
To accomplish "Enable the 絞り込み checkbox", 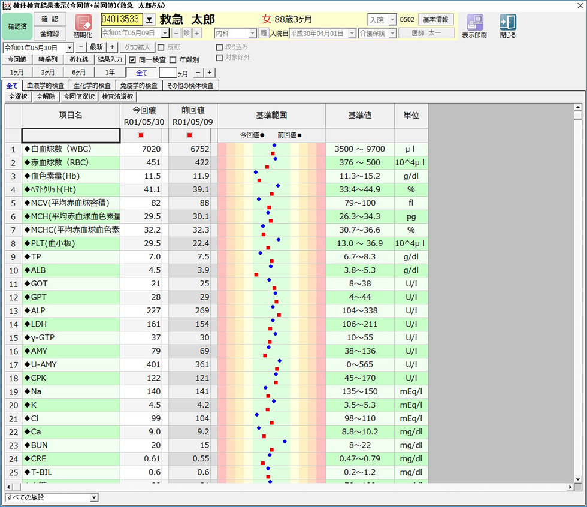I will [220, 47].
